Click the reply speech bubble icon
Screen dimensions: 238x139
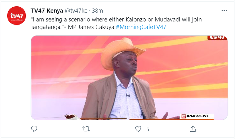click(x=34, y=129)
